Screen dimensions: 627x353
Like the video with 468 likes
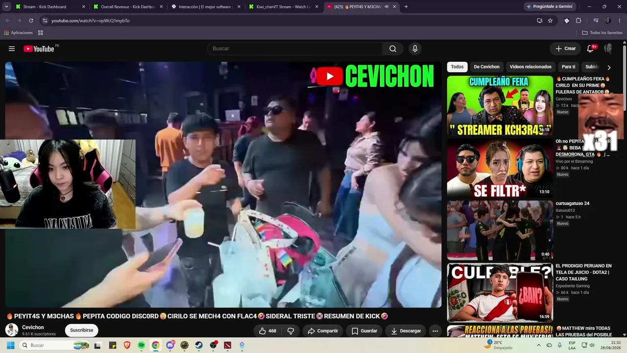tap(267, 331)
